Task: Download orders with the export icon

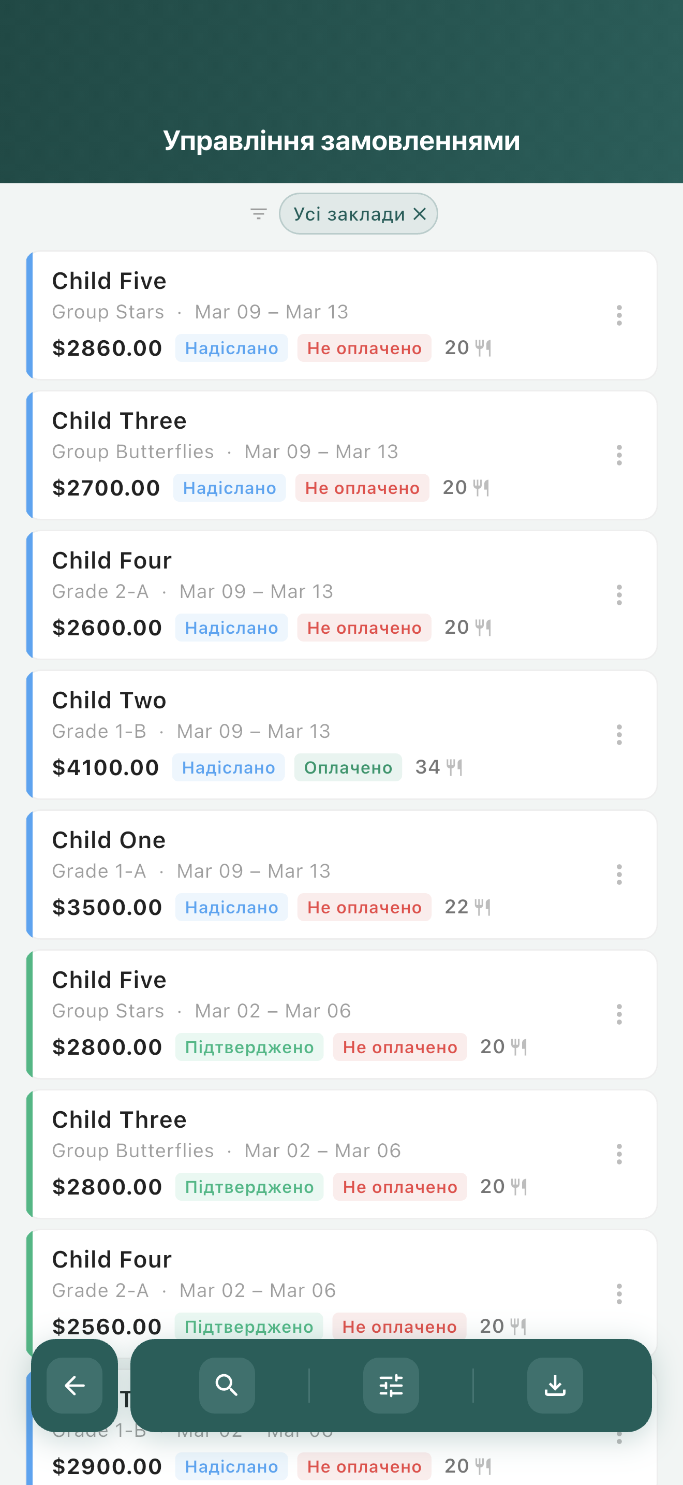Action: point(555,1385)
